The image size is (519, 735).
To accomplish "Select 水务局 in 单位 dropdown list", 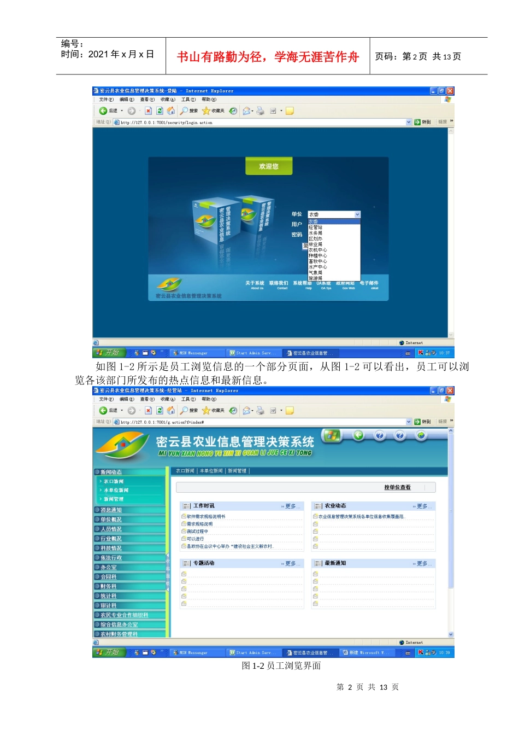I will (334, 233).
